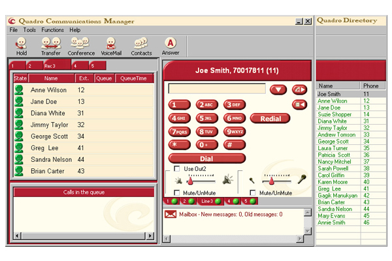Image resolution: width=392 pixels, height=261 pixels.
Task: Click down arrow of mailbox scrollbar
Action: pyautogui.click(x=308, y=231)
